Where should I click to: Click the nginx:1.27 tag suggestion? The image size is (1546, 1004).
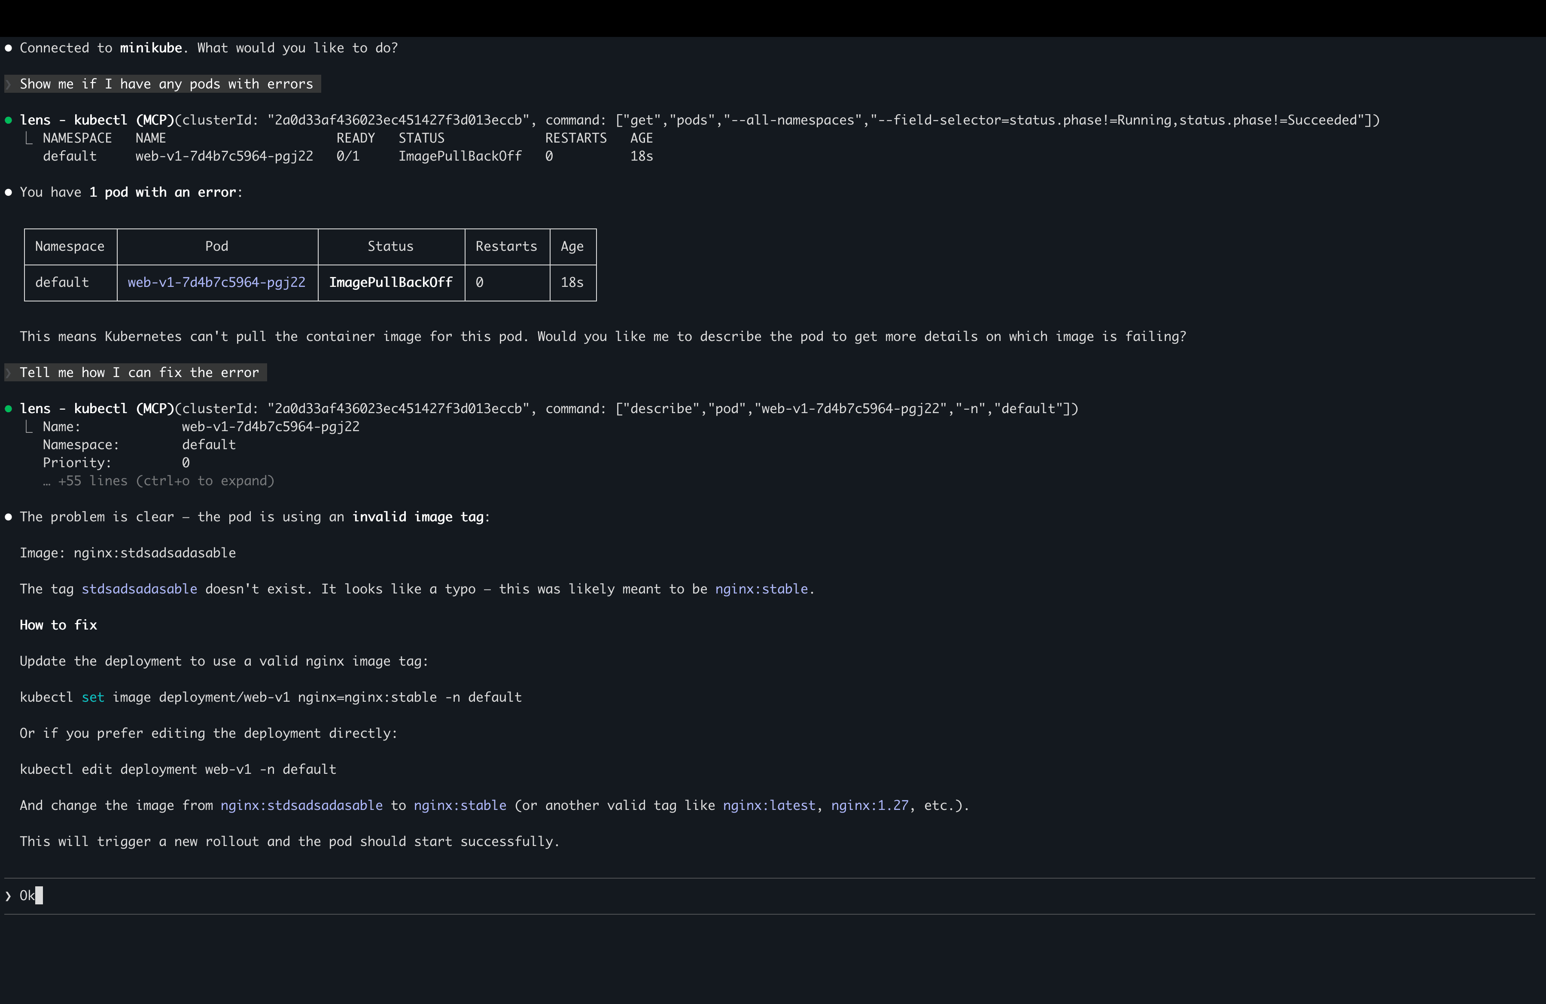[870, 805]
